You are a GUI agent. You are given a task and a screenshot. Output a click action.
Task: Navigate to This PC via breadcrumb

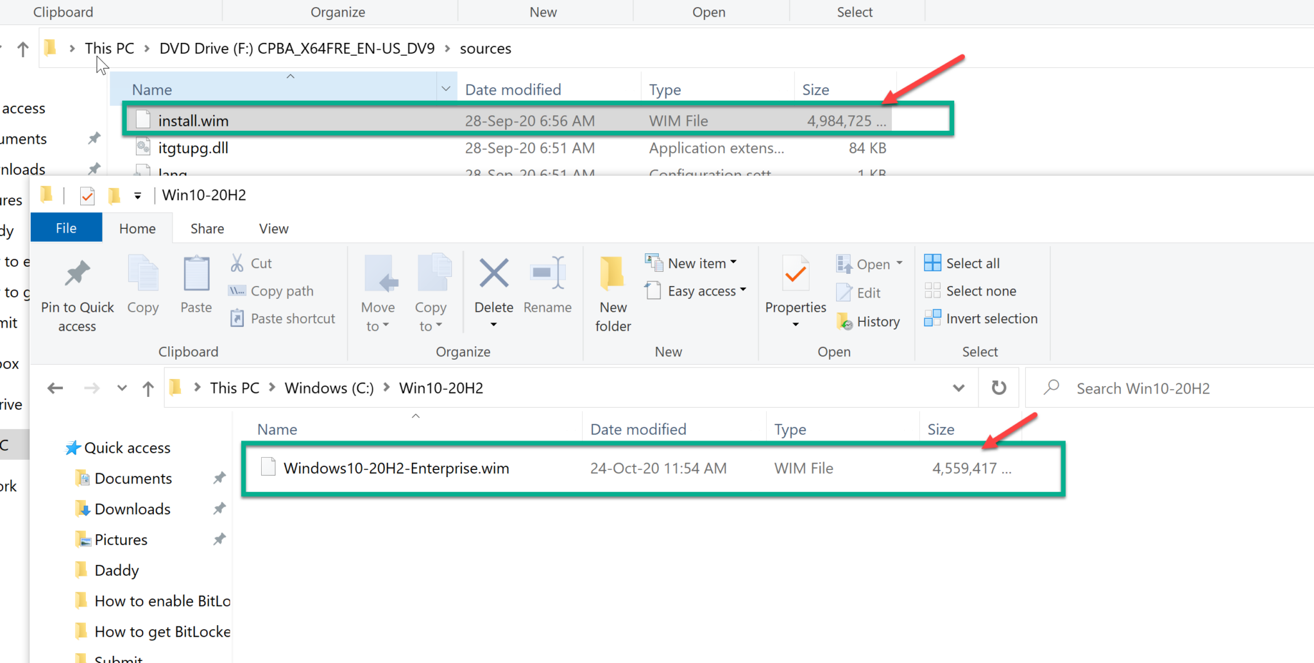coord(234,387)
